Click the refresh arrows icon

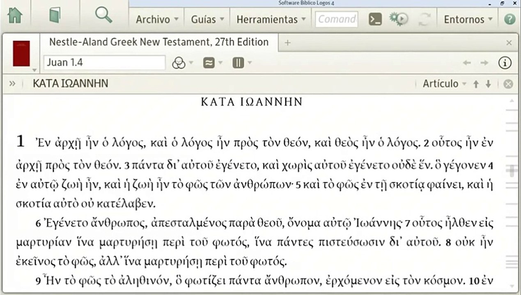point(424,19)
